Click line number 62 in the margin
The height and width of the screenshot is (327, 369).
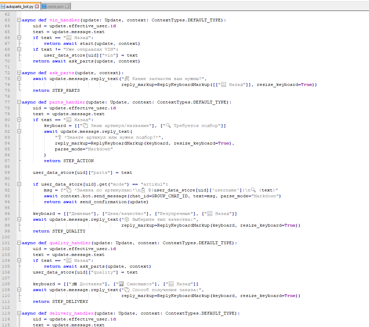click(7, 14)
